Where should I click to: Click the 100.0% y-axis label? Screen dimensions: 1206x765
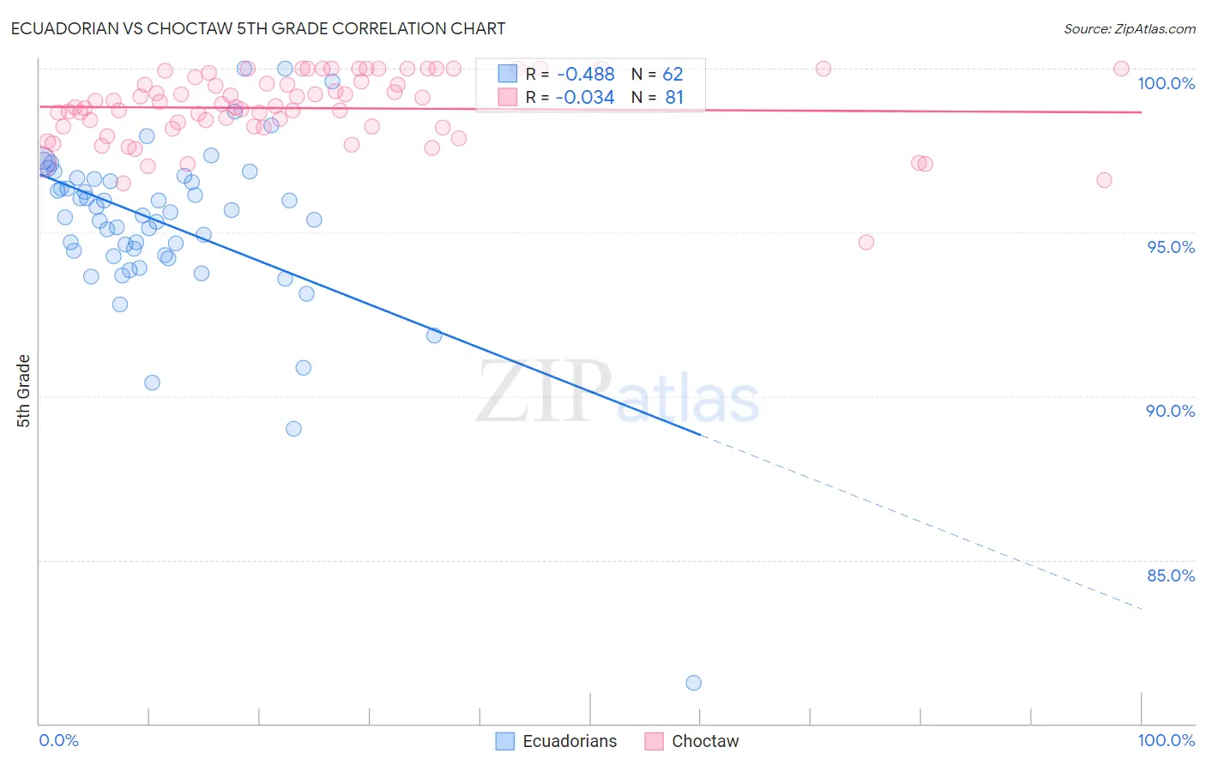(x=1166, y=83)
